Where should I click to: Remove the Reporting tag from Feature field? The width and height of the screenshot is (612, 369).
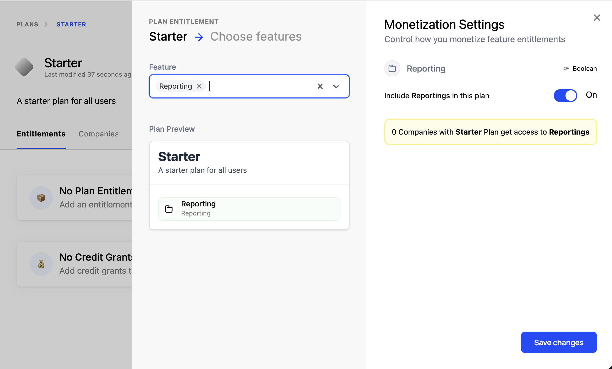[199, 86]
